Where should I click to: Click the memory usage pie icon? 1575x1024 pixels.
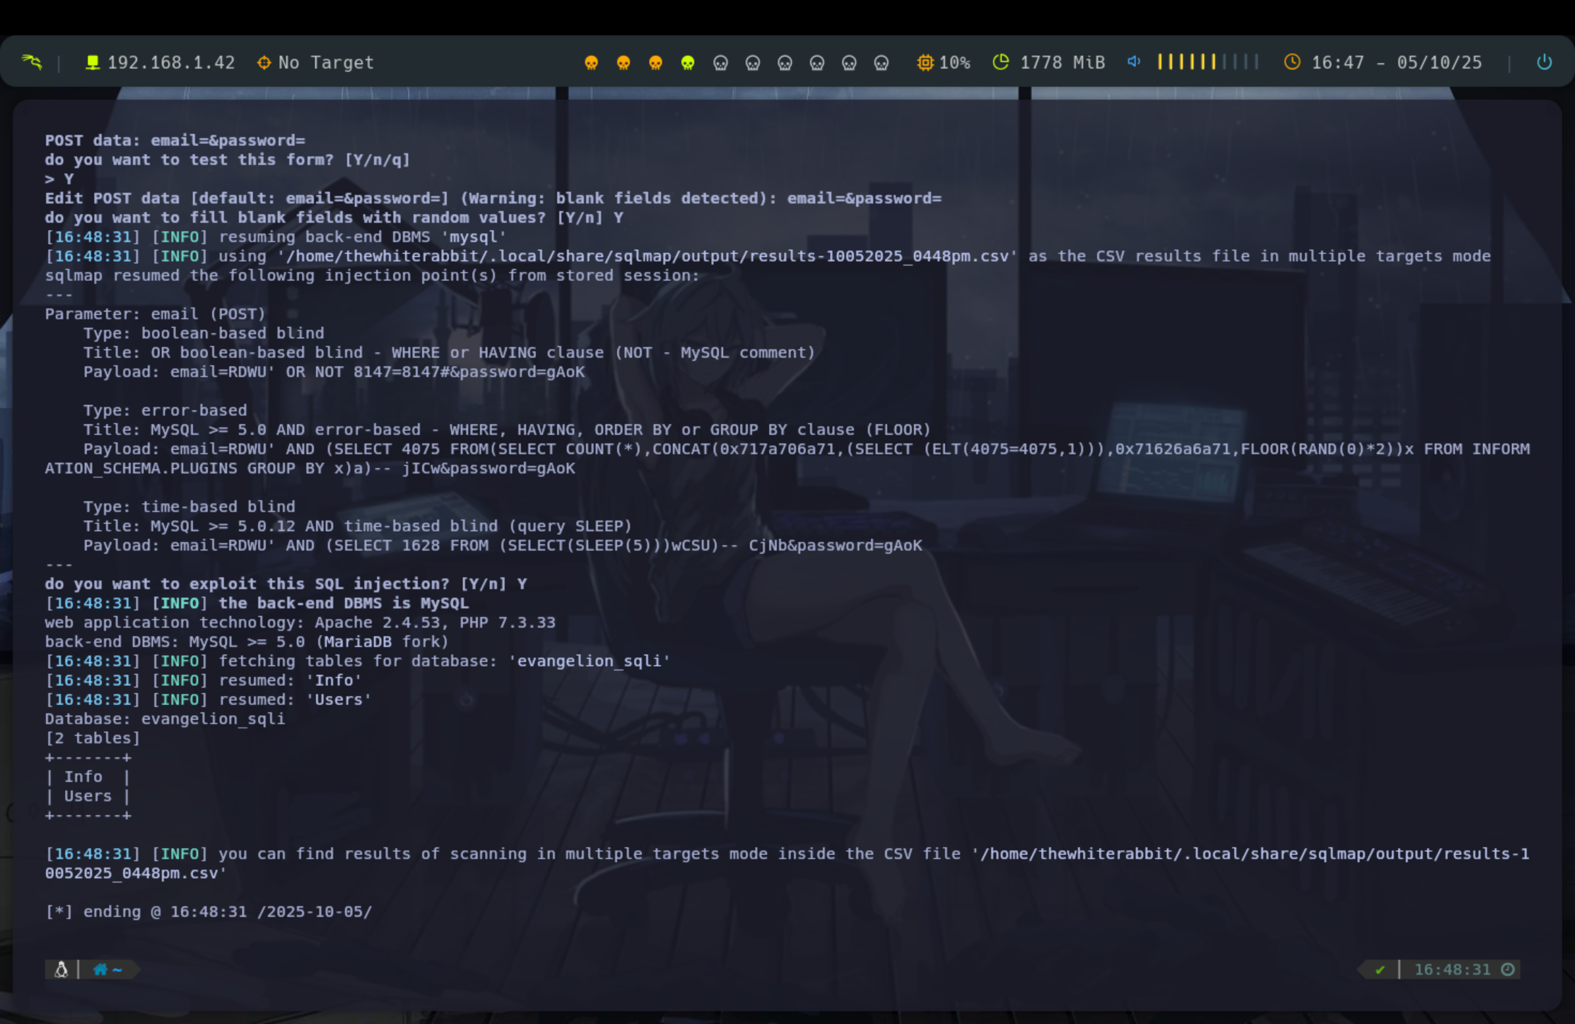click(x=1001, y=62)
